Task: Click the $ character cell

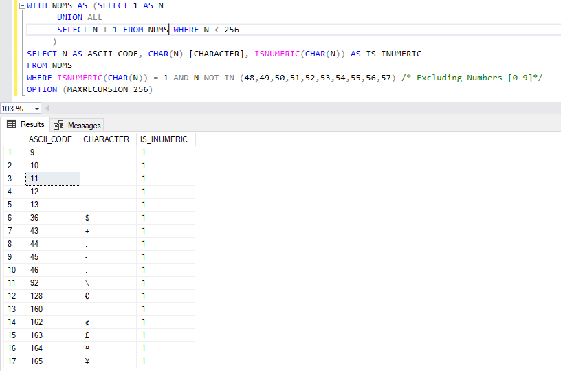Action: (x=109, y=218)
